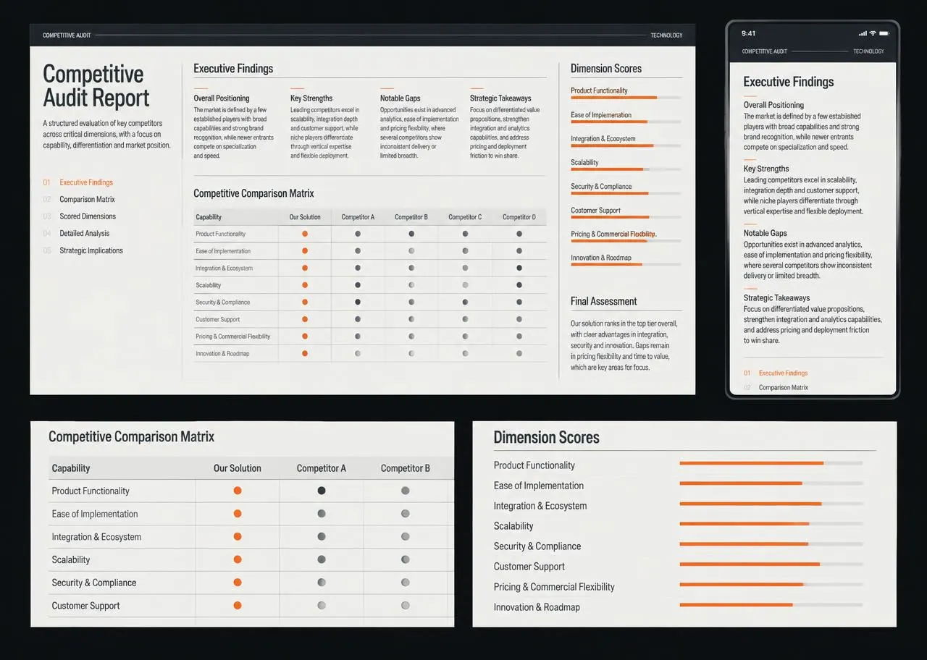Click the TECHNOLOGY label in the desktop report header
Image resolution: width=927 pixels, height=660 pixels.
coord(666,35)
